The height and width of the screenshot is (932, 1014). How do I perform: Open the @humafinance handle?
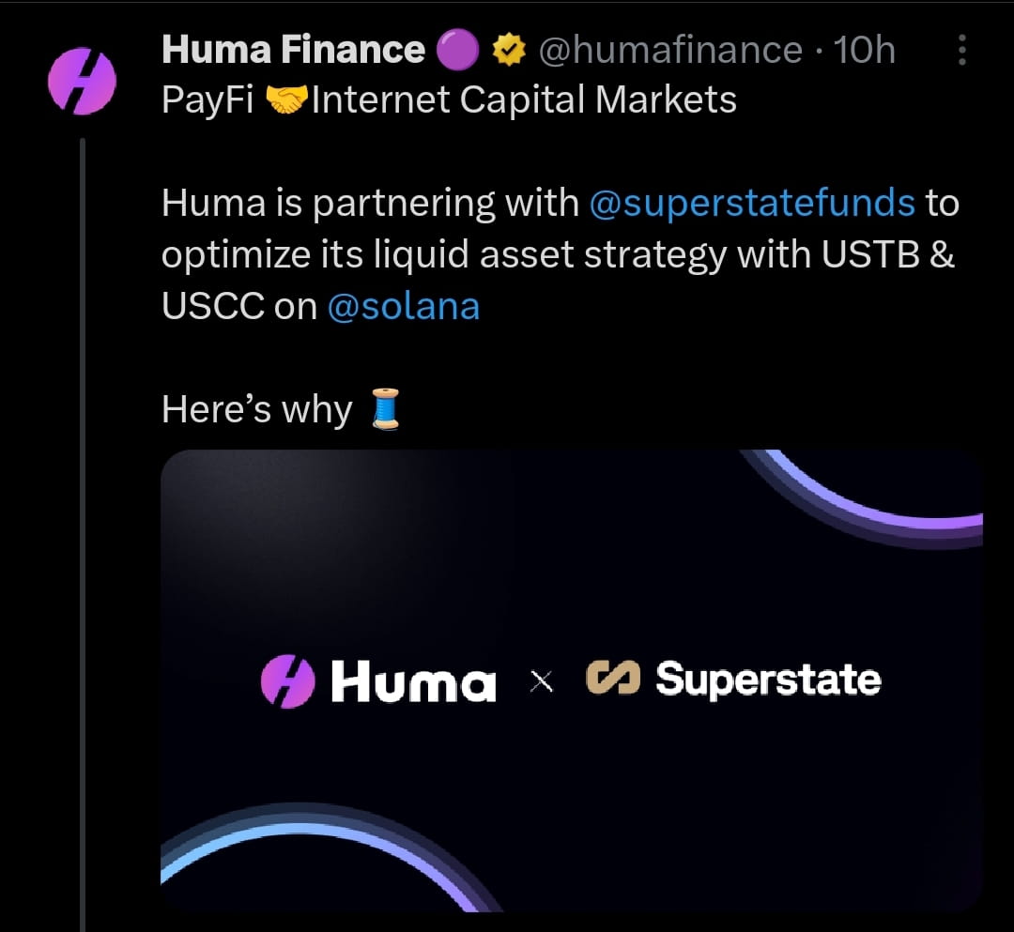(670, 50)
